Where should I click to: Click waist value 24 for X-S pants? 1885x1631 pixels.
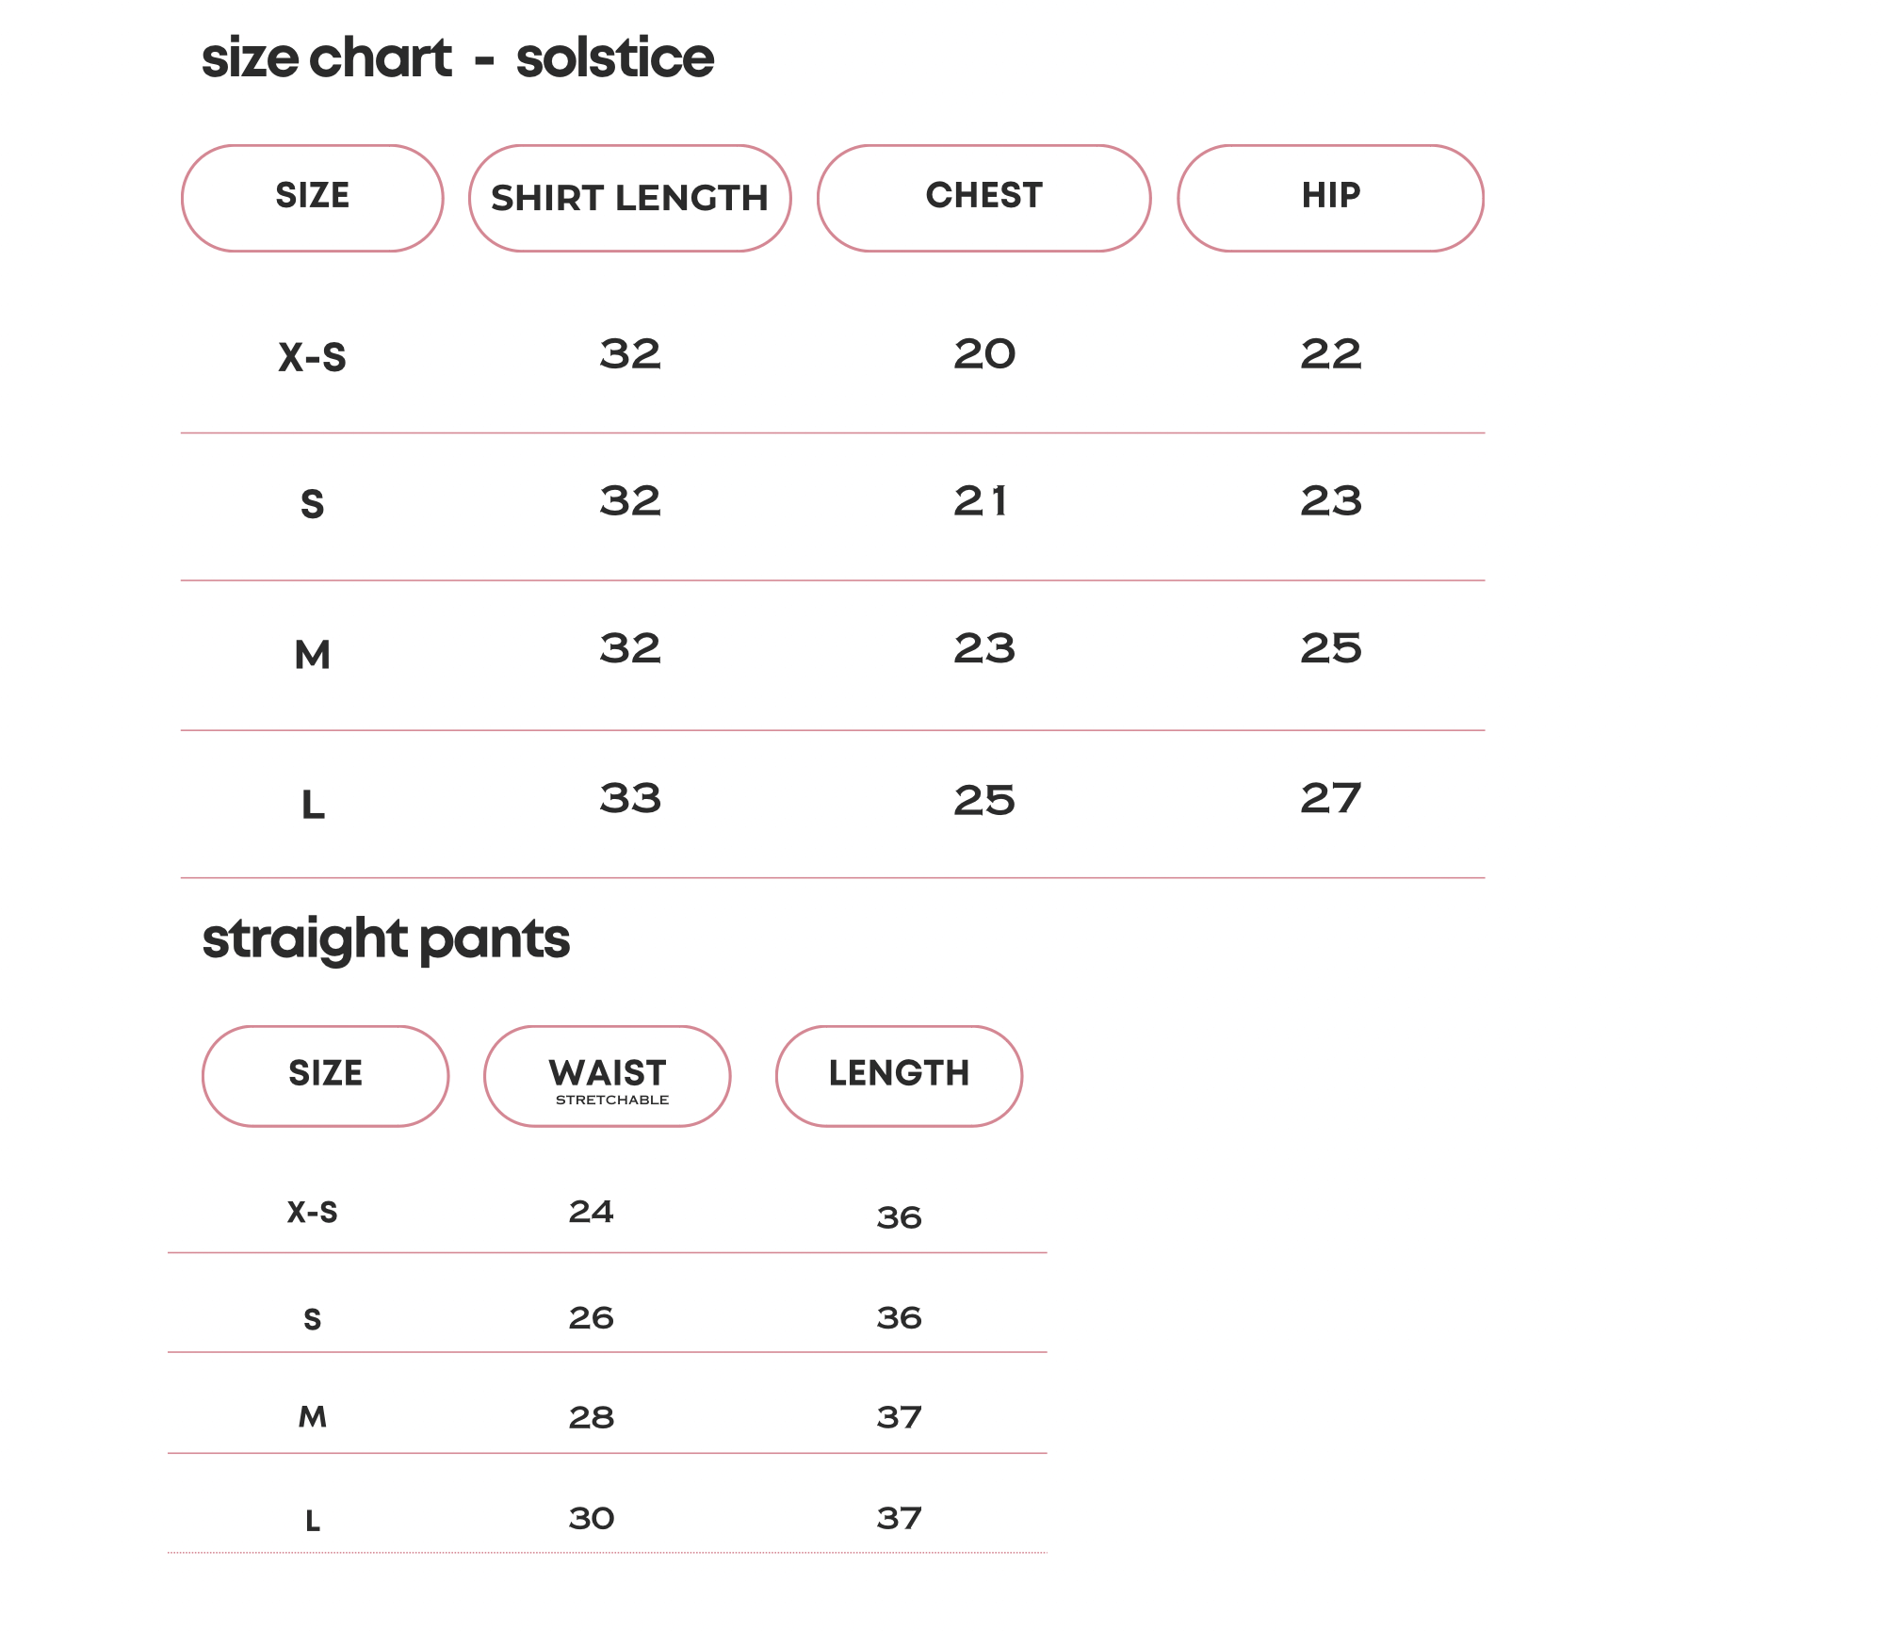click(592, 1212)
